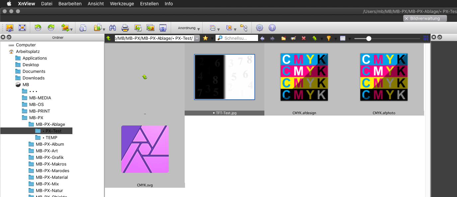Open the path history dropdown arrow
Screen dimensions: 457x197
(x=197, y=38)
